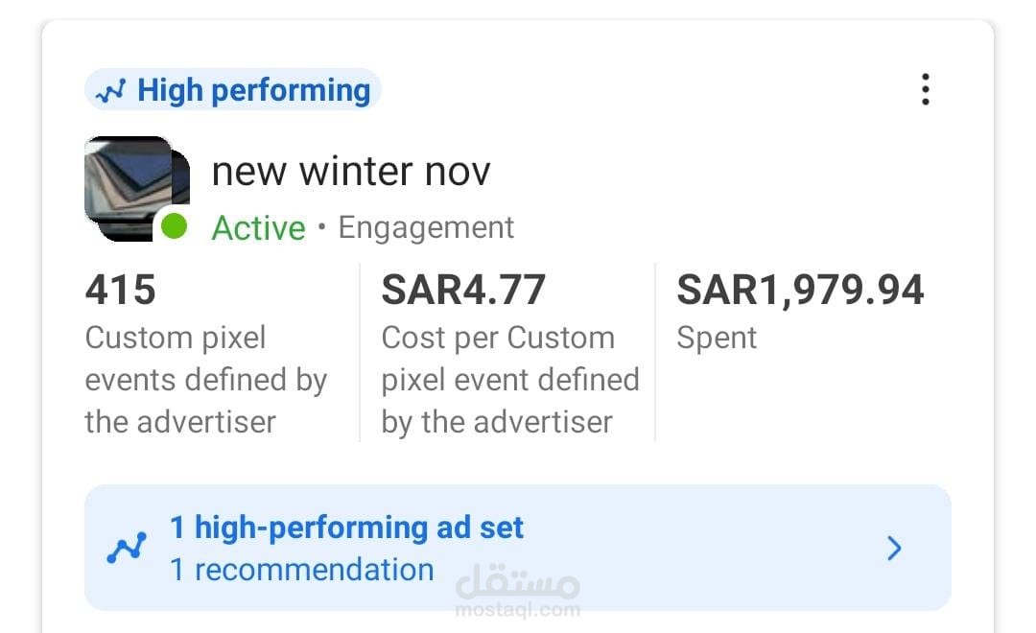Viewport: 1036px width, 633px height.
Task: Tap Cost per Custom pixel event description
Action: coord(509,380)
